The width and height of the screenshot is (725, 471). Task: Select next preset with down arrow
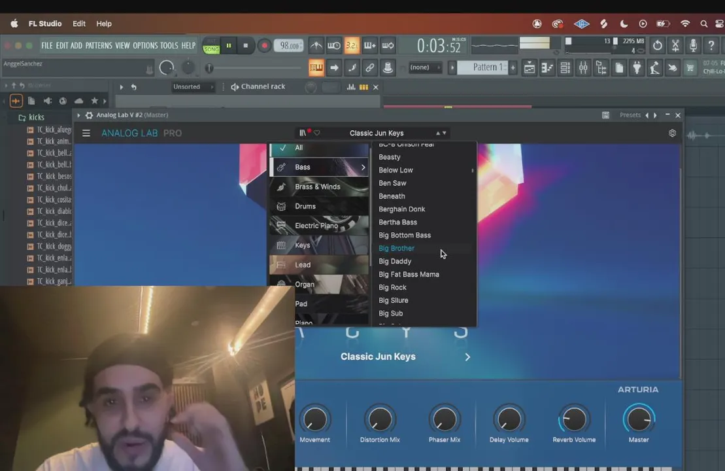click(x=445, y=133)
